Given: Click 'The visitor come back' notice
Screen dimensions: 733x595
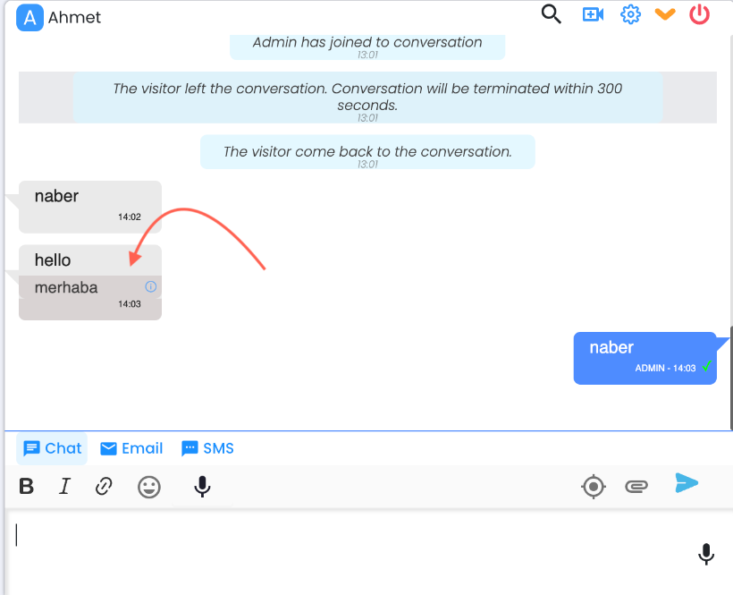Looking at the screenshot, I should (x=367, y=152).
